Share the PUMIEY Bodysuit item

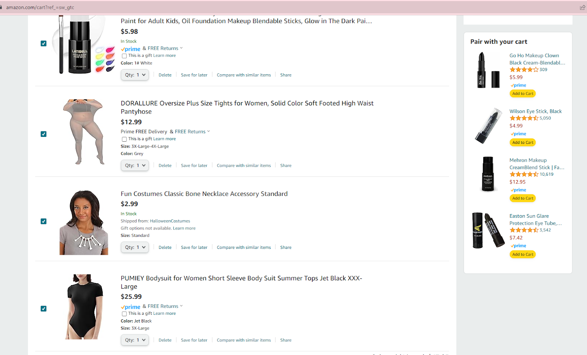coord(286,340)
